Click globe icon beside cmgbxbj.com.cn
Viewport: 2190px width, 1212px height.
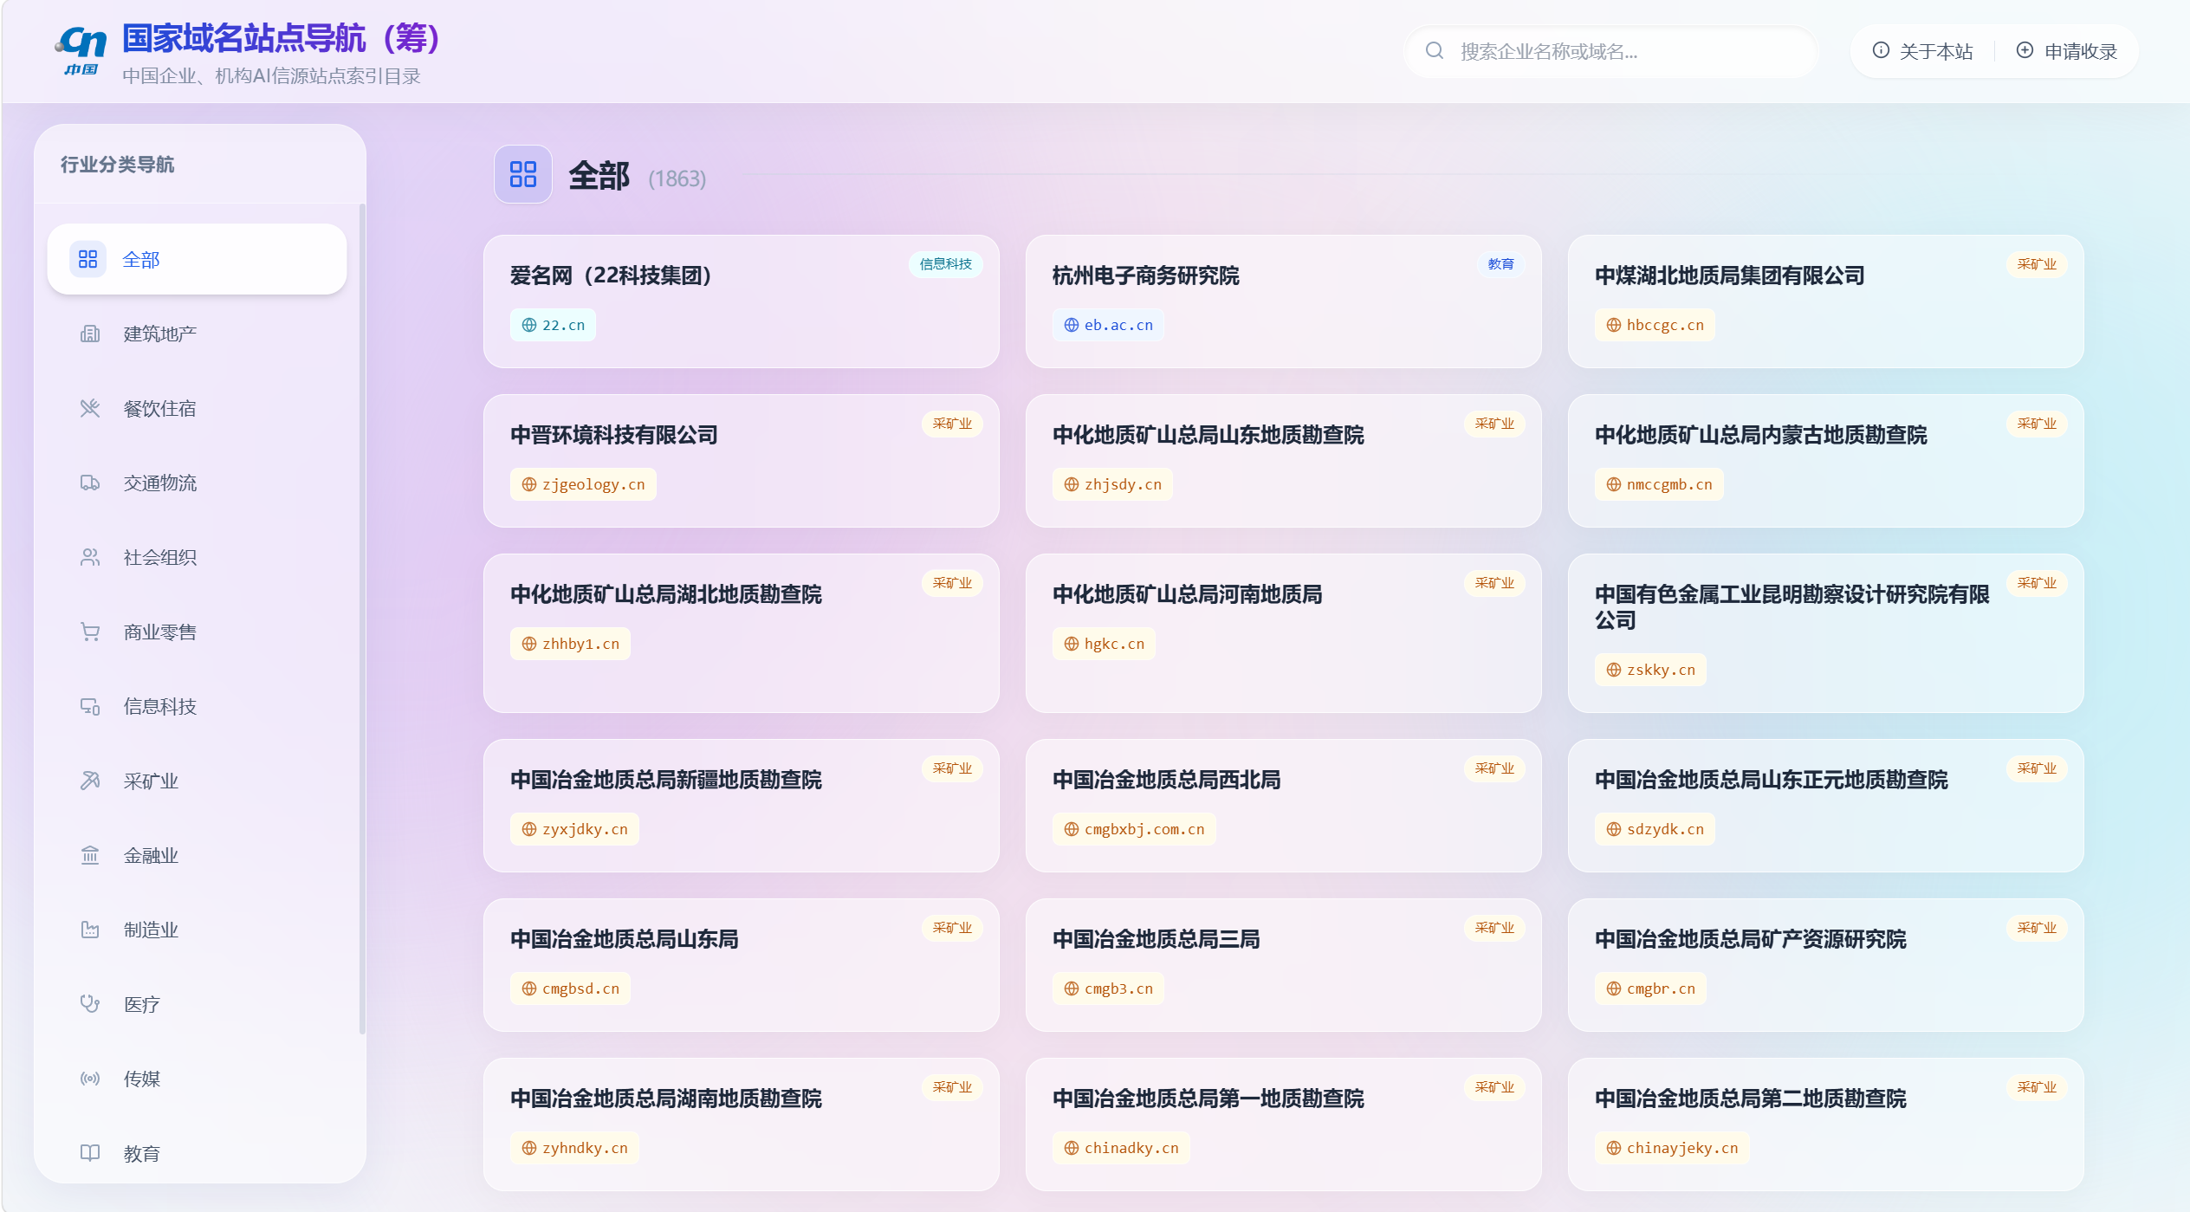point(1072,829)
